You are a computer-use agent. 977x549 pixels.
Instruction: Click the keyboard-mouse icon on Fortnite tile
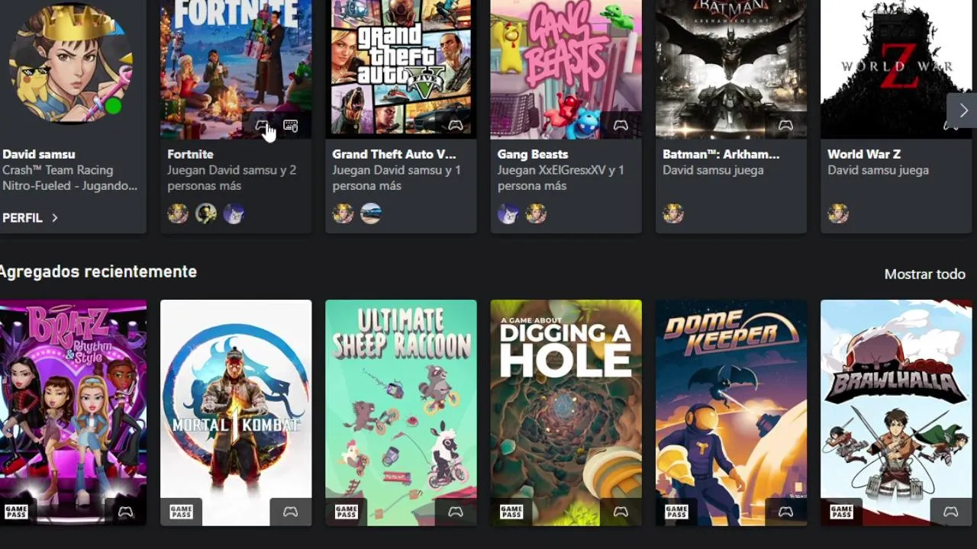(x=290, y=125)
